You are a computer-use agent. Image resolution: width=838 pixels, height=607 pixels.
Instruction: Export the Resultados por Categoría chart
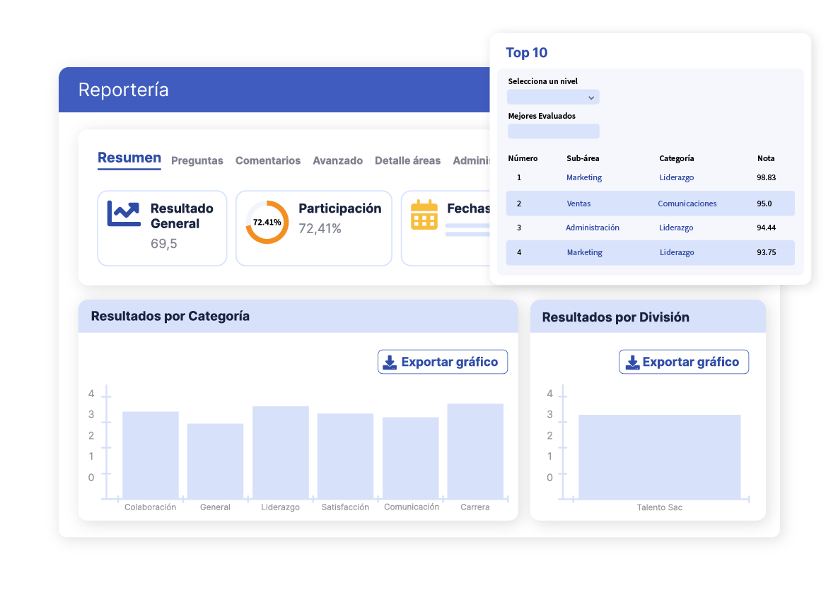click(x=443, y=362)
